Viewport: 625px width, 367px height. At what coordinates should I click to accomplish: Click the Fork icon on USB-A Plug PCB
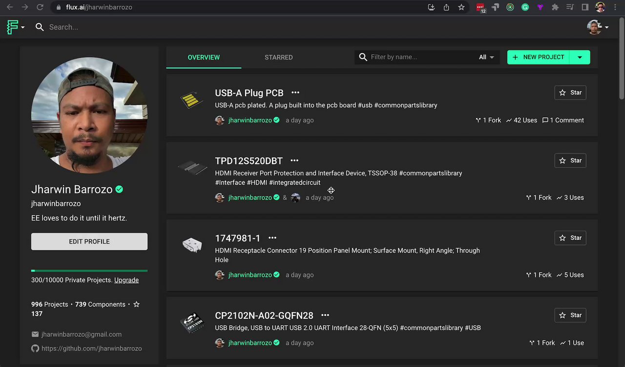pyautogui.click(x=479, y=120)
